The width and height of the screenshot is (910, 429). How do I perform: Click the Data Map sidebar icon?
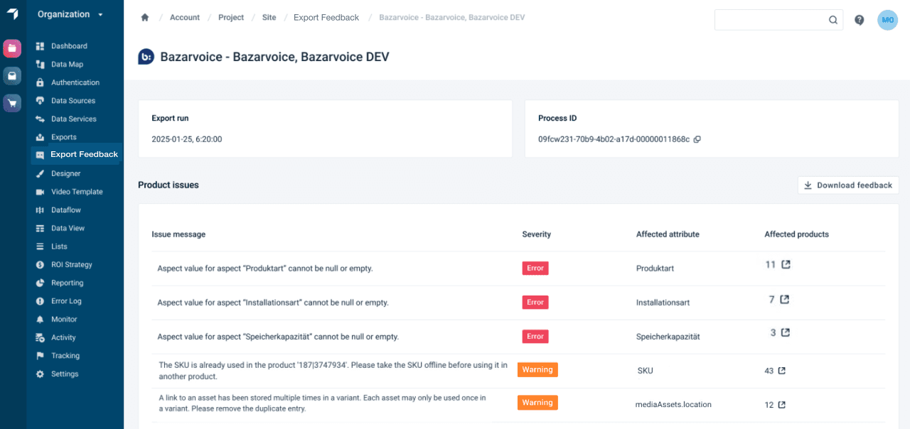point(40,64)
